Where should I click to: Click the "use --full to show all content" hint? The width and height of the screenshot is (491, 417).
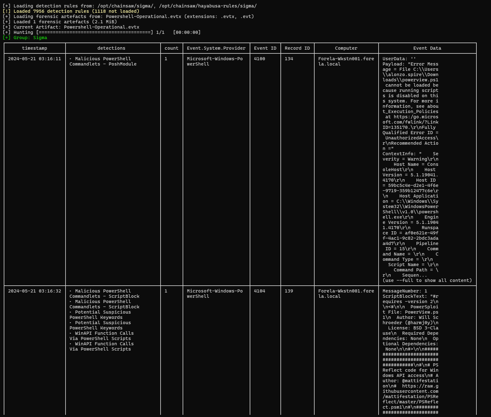click(x=427, y=280)
